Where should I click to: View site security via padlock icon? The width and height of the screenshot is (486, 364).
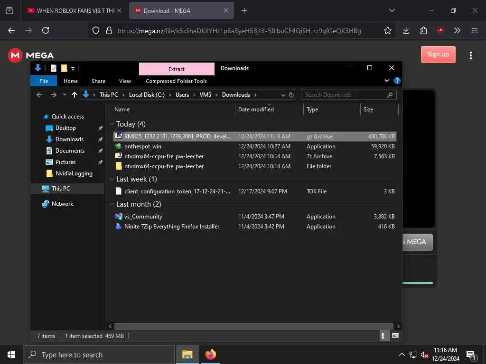click(109, 30)
